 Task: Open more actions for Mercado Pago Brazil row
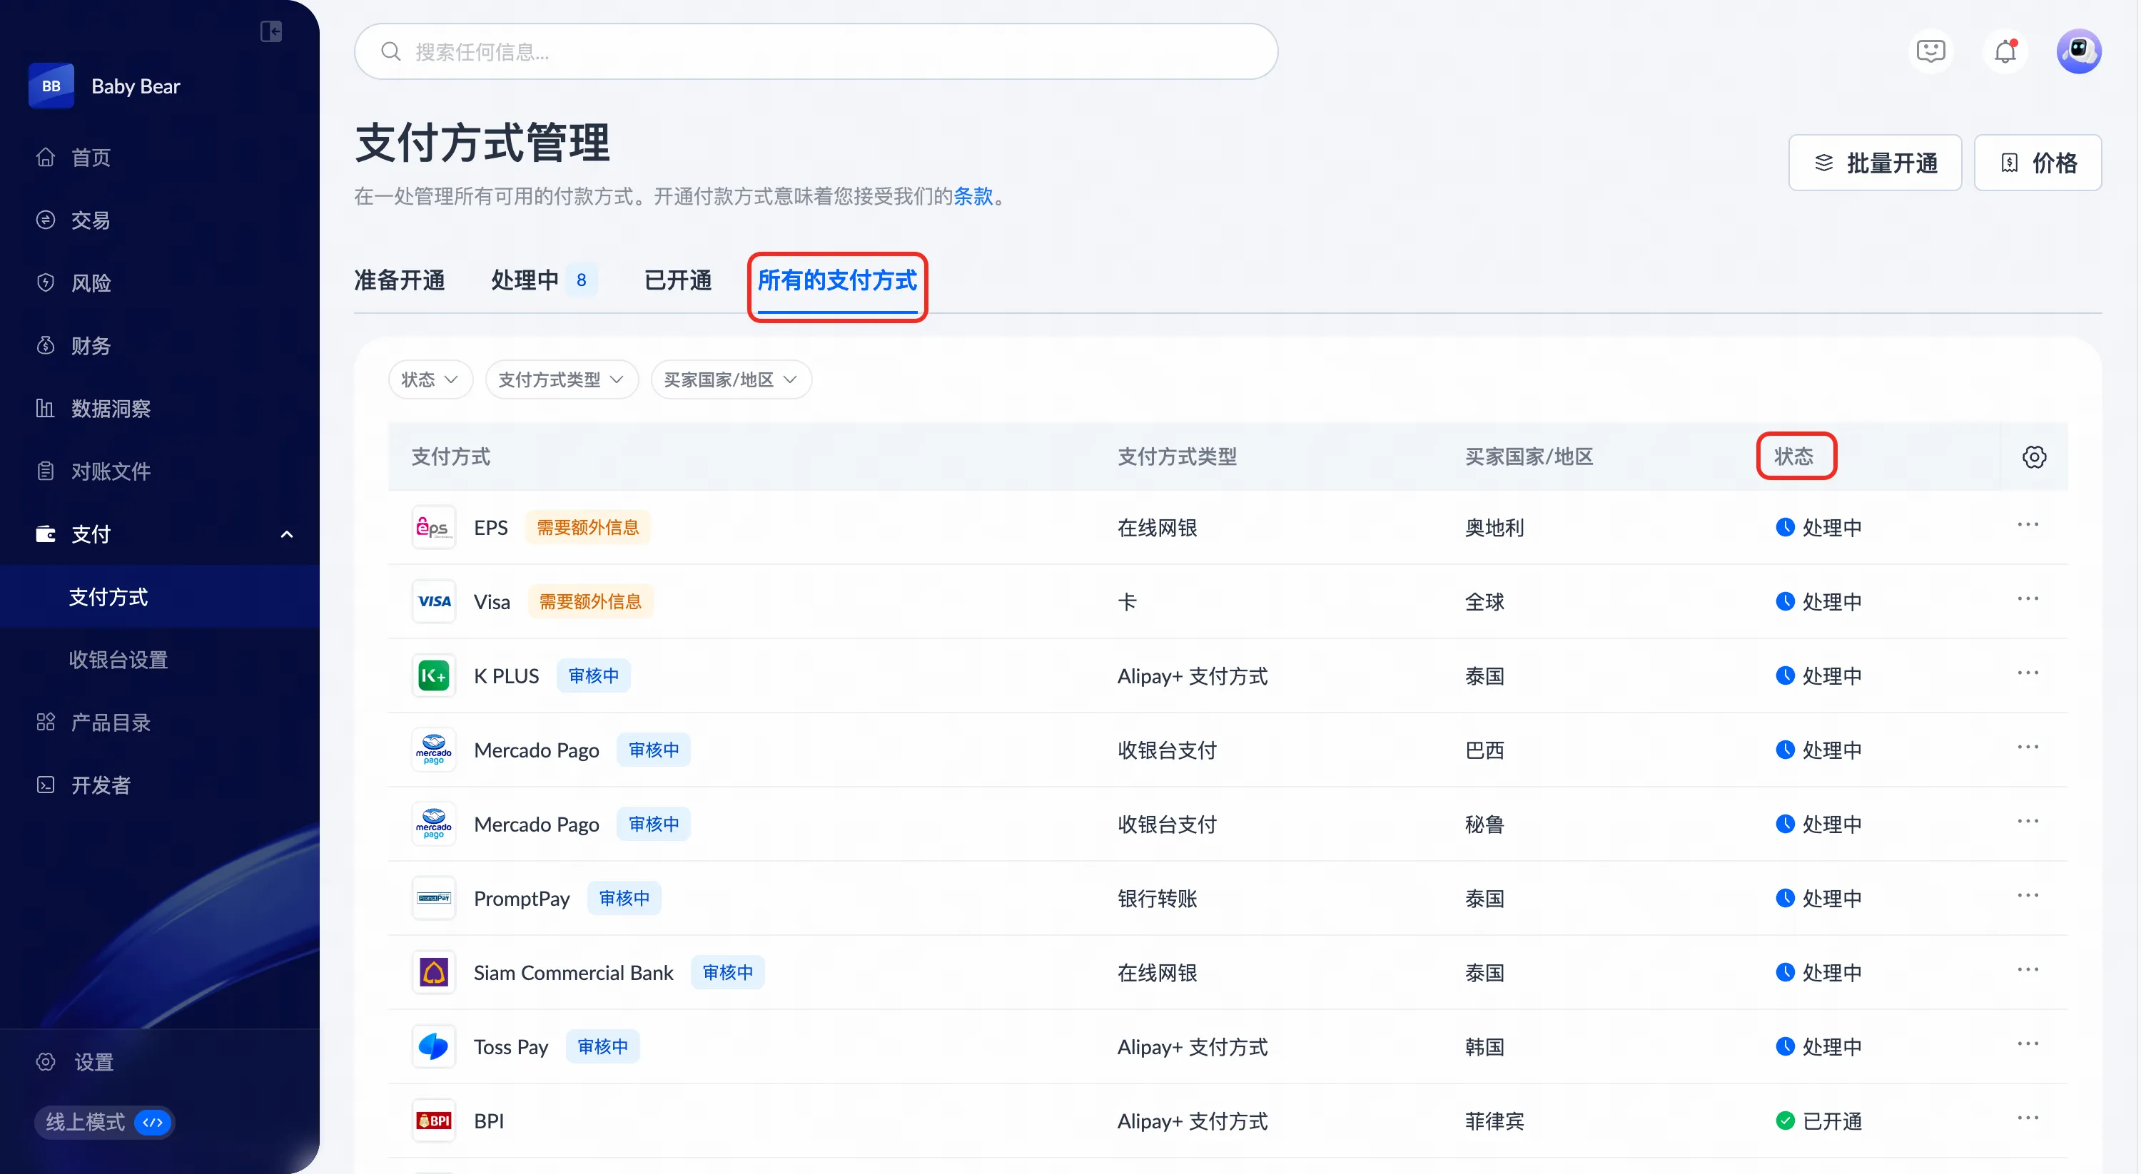coord(2028,747)
